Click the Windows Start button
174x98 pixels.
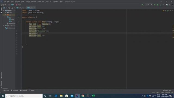point(2,96)
